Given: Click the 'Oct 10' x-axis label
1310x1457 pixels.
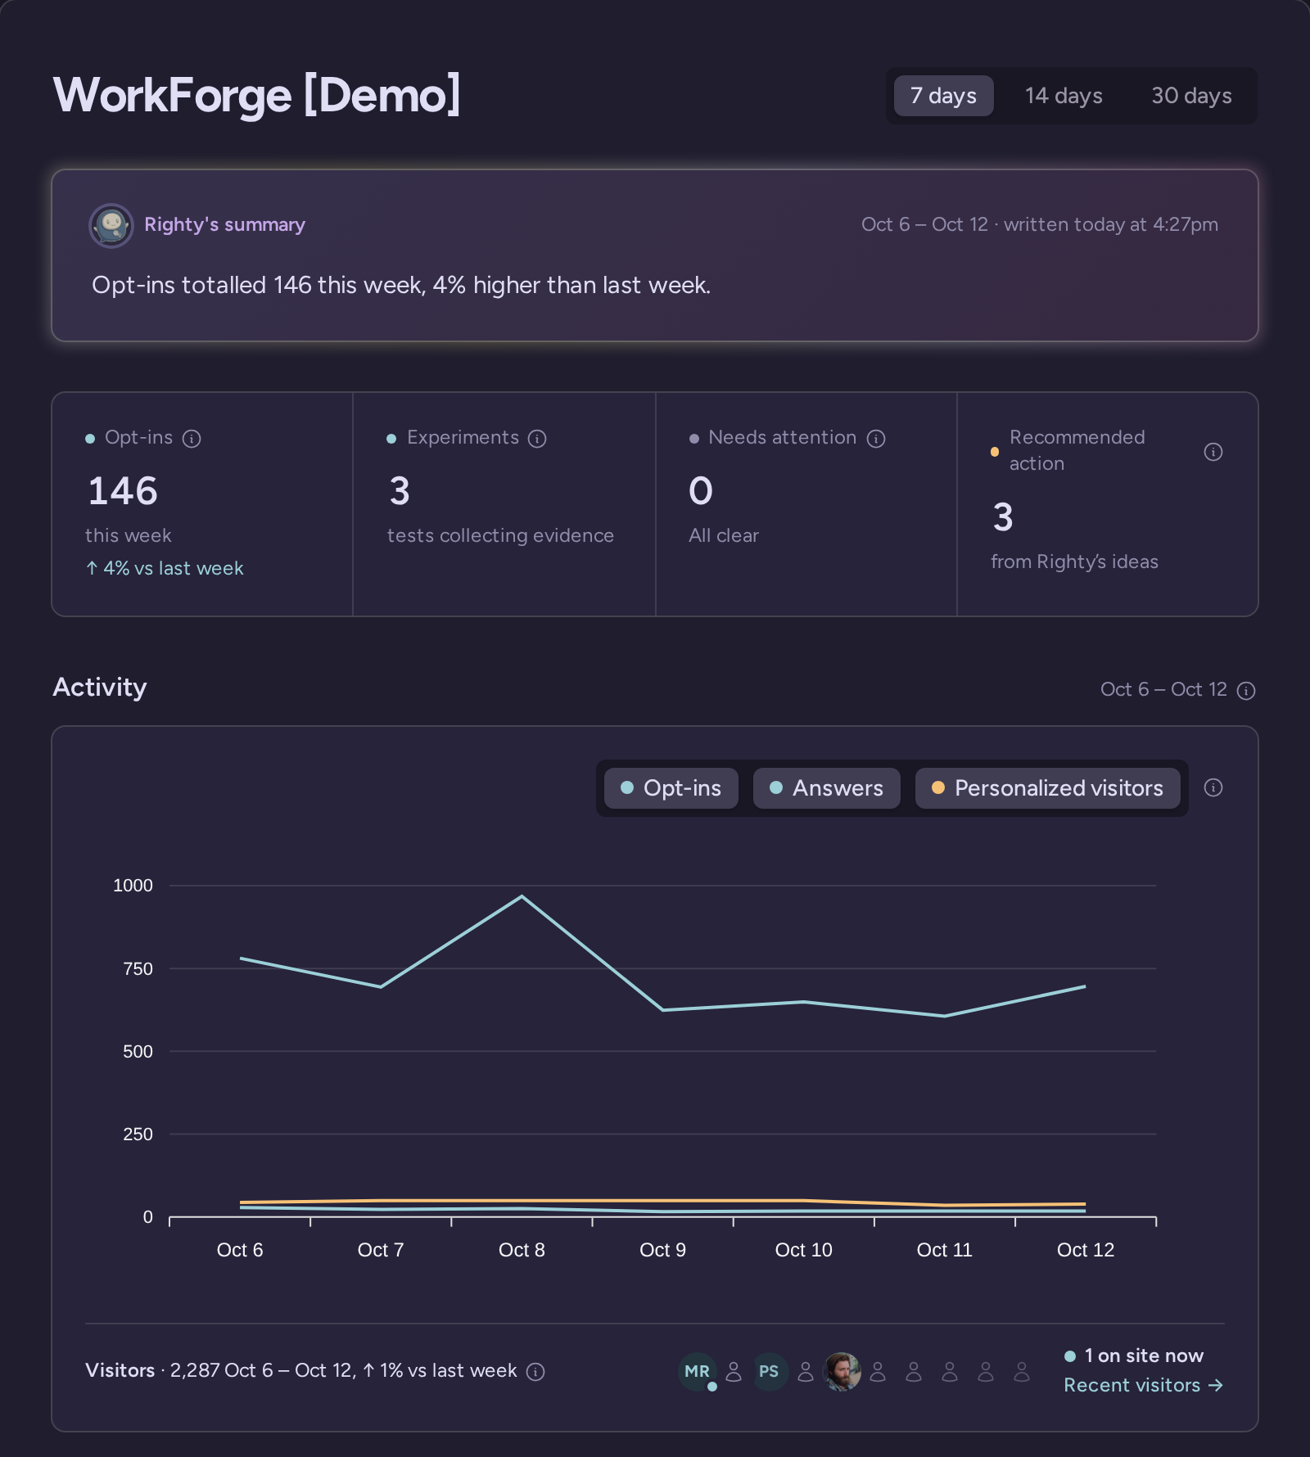Looking at the screenshot, I should tap(803, 1250).
